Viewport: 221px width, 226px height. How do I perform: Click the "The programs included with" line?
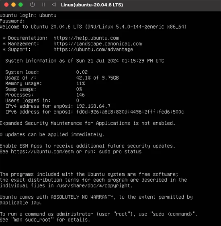[89, 174]
